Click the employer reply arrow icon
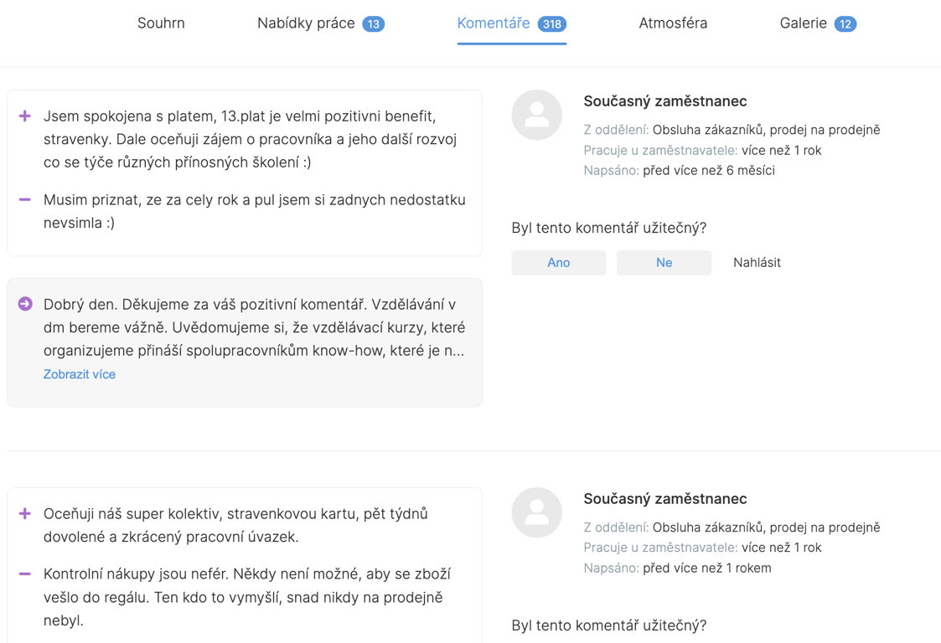941x643 pixels. 25,304
